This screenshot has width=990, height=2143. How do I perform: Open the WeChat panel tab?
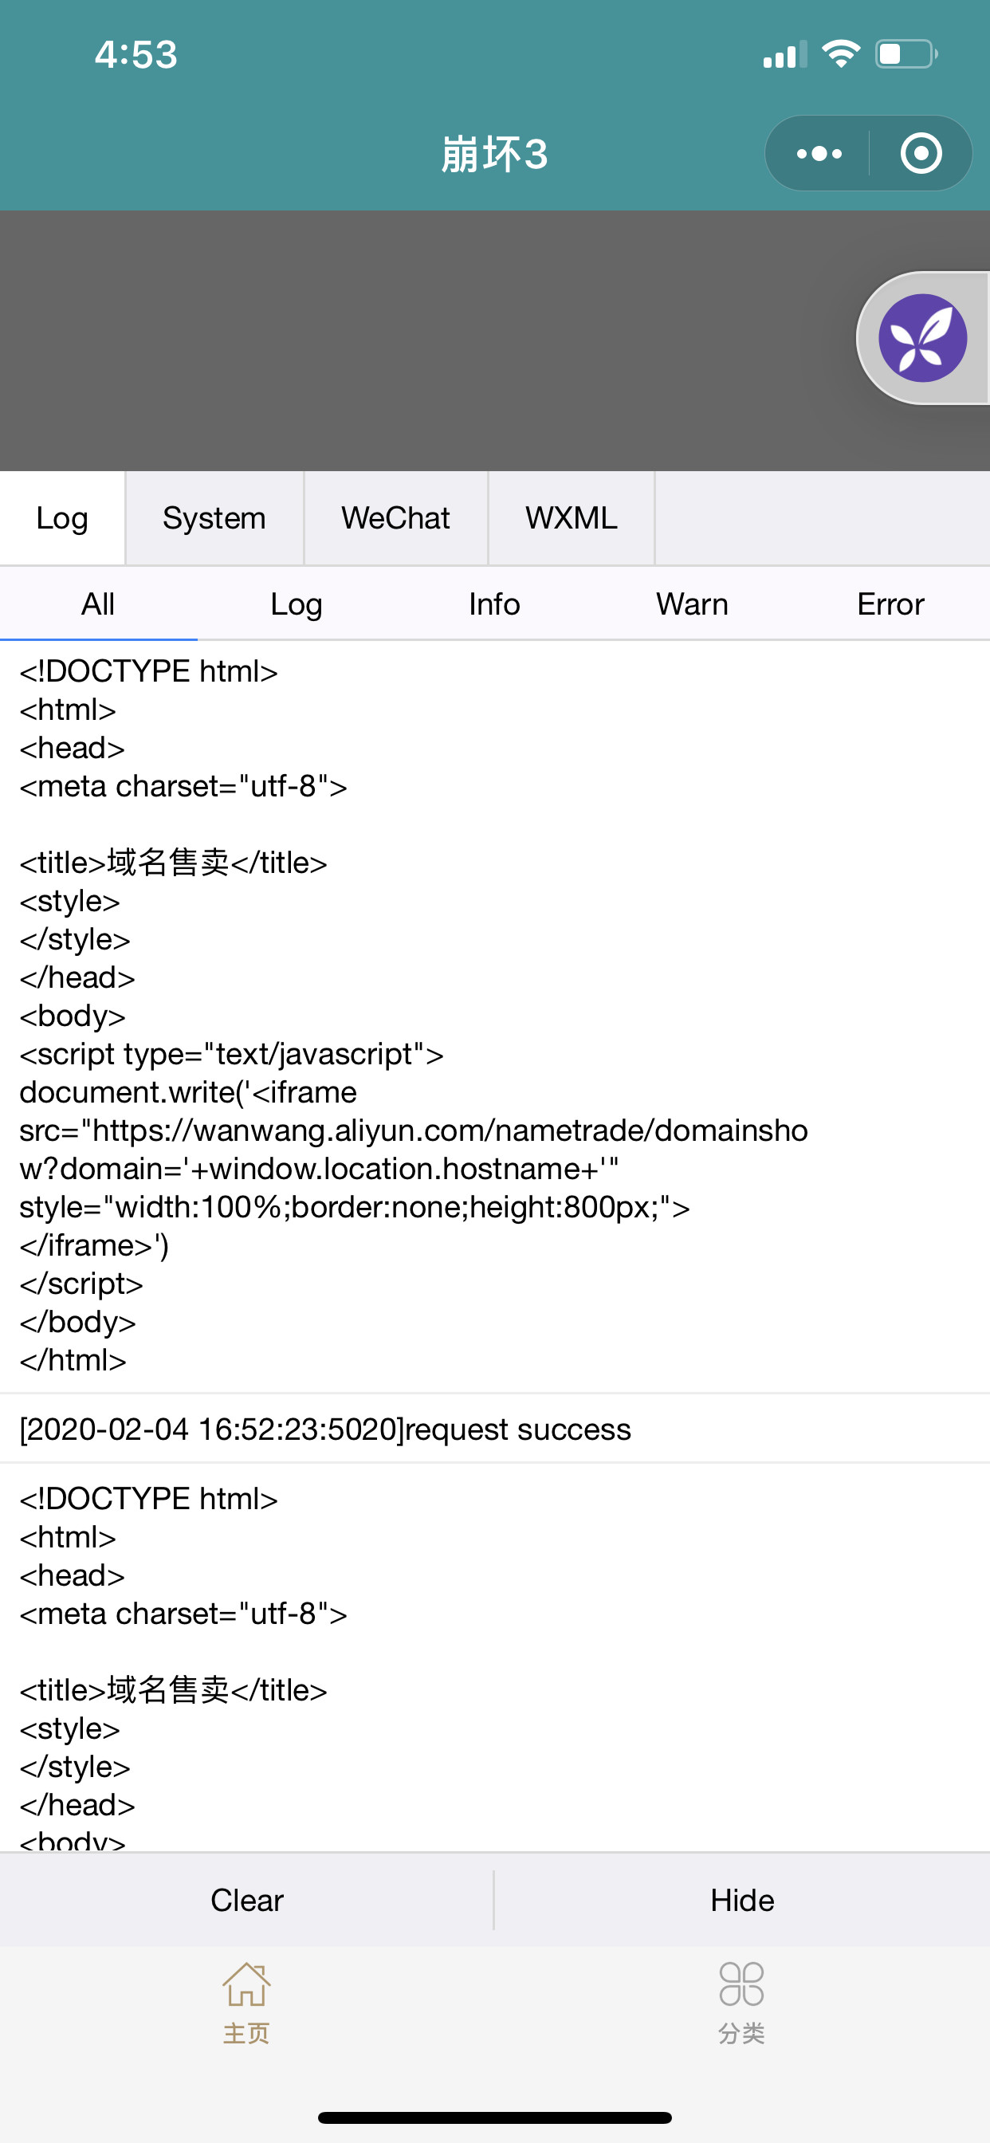click(396, 518)
